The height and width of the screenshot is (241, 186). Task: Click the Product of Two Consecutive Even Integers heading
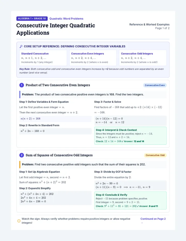(58, 85)
